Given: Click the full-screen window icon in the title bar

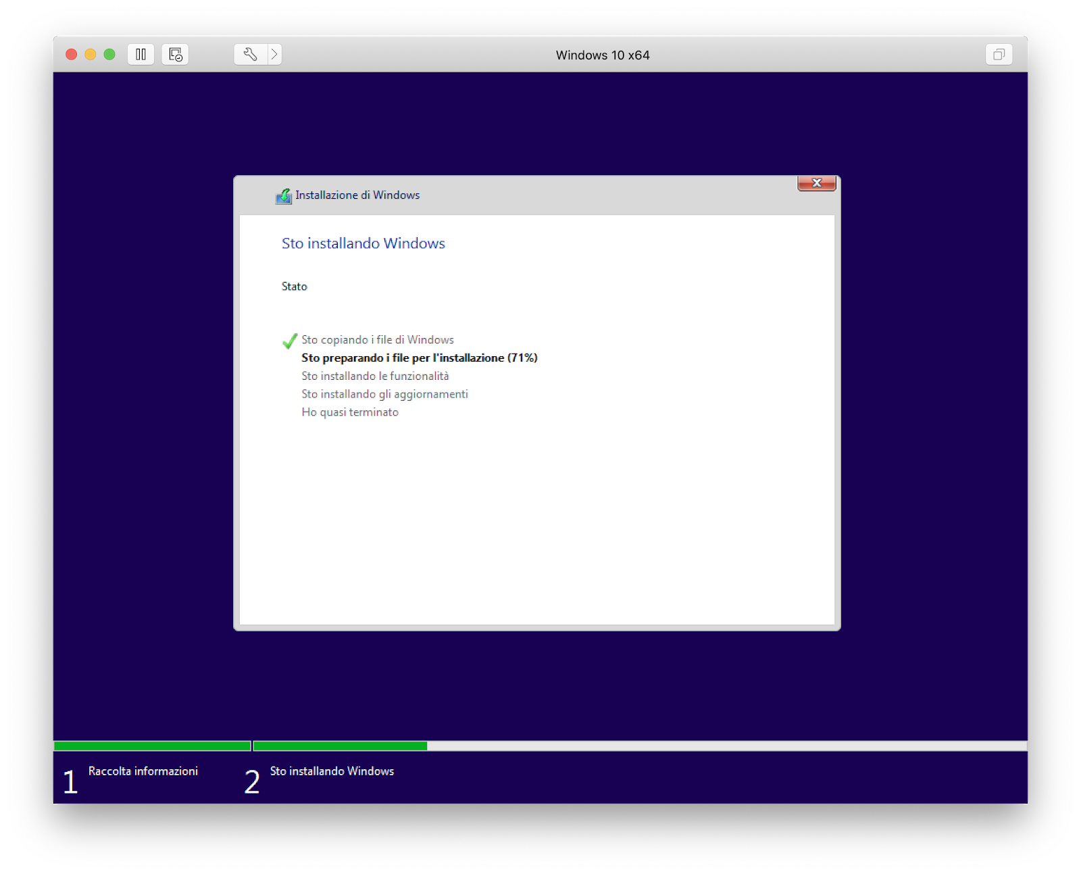Looking at the screenshot, I should pos(999,54).
